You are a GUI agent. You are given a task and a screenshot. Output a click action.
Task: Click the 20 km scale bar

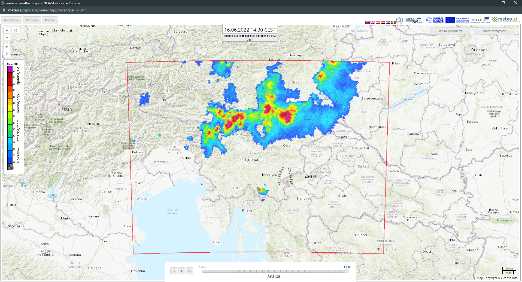pyautogui.click(x=509, y=268)
